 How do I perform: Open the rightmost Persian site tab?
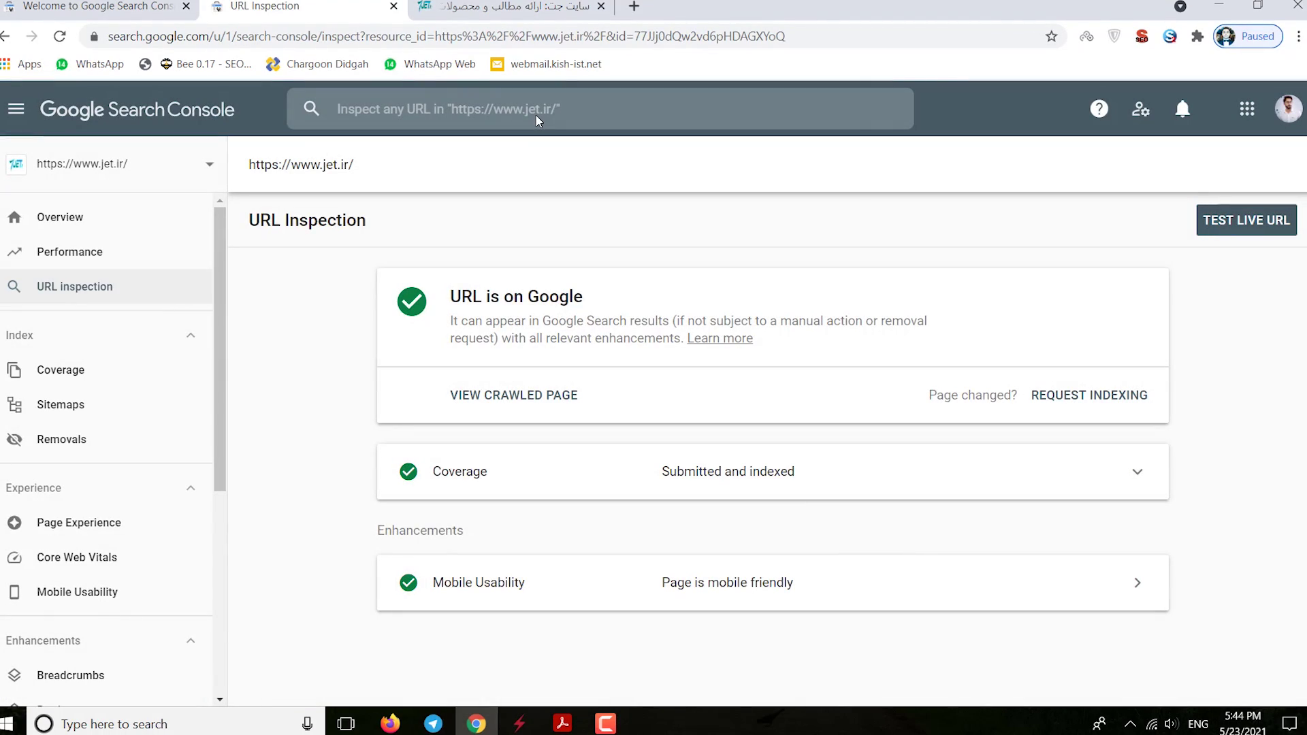click(x=504, y=6)
